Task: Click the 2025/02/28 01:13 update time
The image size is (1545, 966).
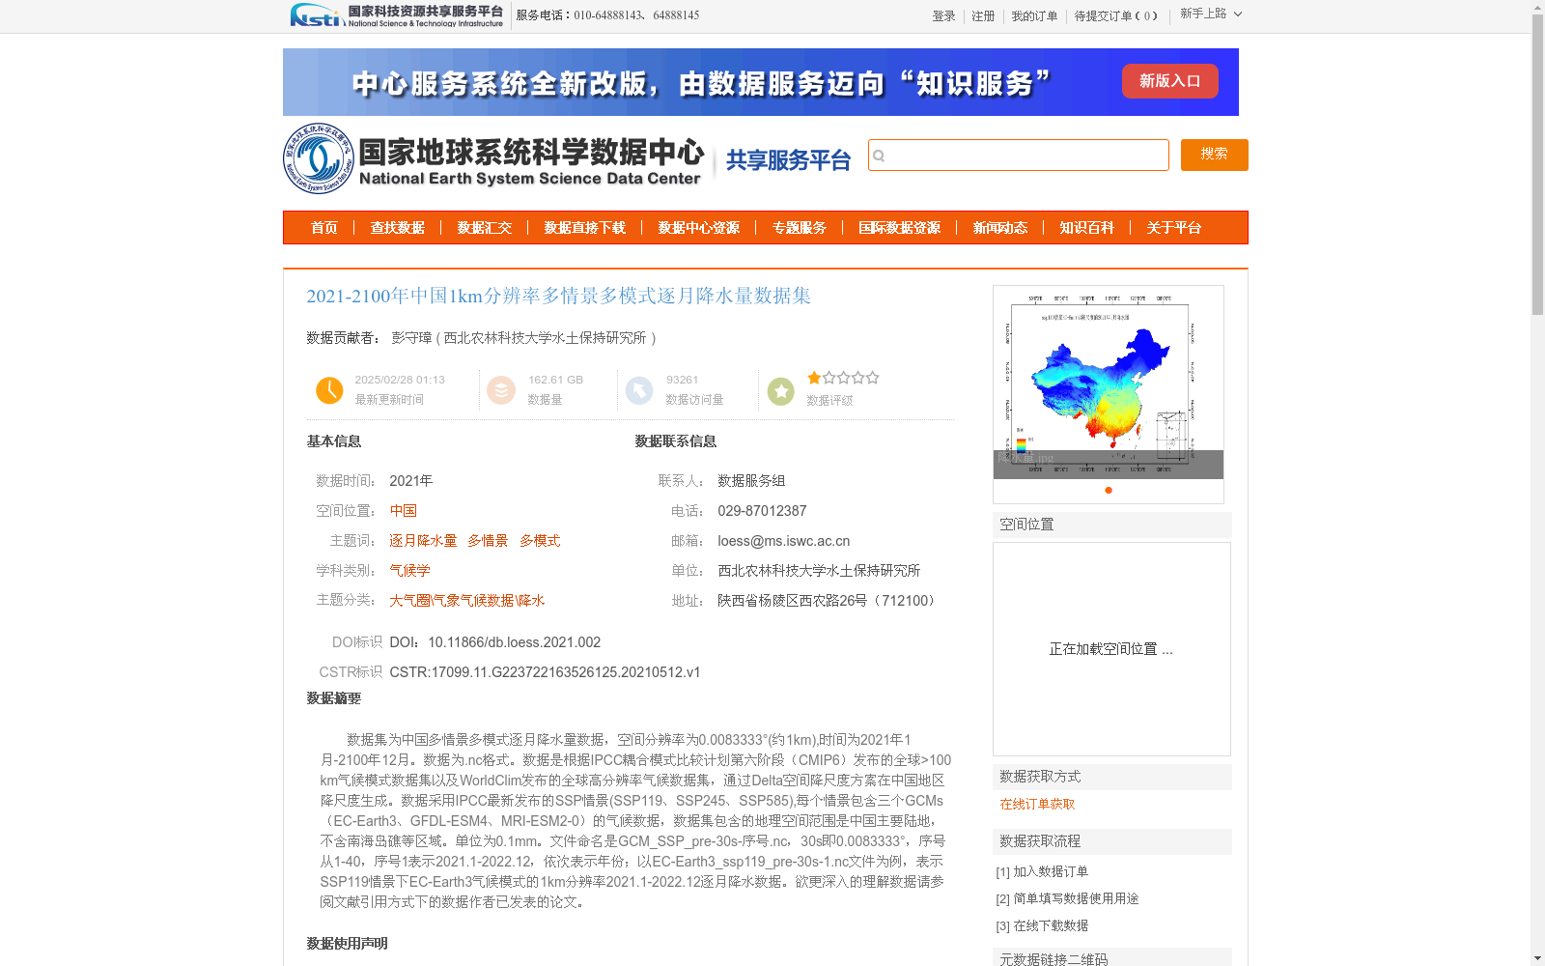Action: pyautogui.click(x=400, y=380)
